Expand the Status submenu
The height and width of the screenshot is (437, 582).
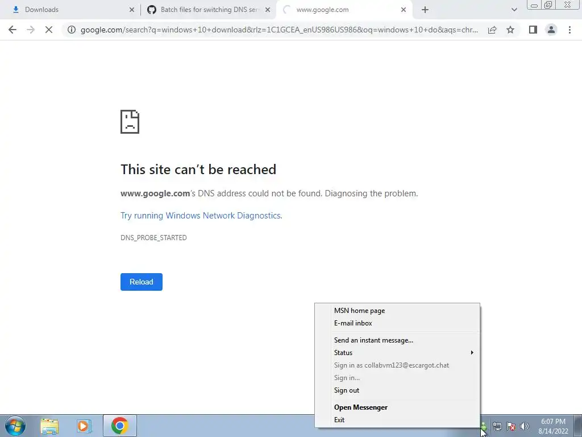(x=397, y=353)
